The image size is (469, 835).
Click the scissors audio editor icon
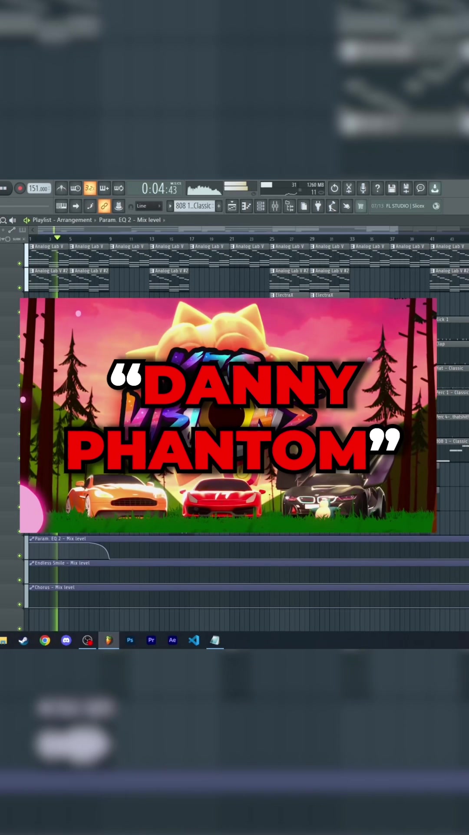(349, 188)
